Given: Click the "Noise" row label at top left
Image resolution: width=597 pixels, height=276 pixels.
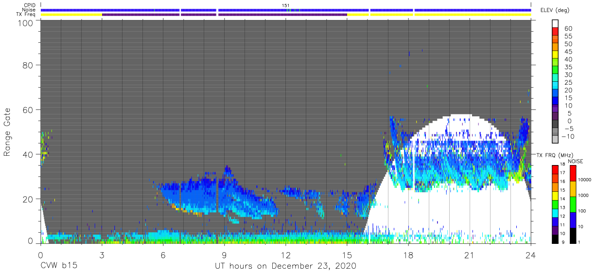Looking at the screenshot, I should (29, 10).
